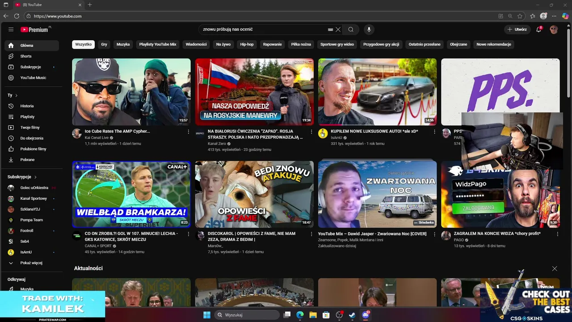
Task: Select Playlisty YouTube Mix chip
Action: (158, 44)
